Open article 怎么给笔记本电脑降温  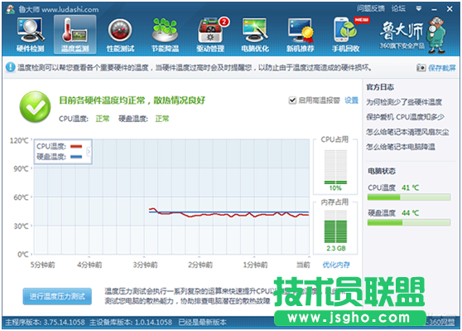(x=401, y=147)
